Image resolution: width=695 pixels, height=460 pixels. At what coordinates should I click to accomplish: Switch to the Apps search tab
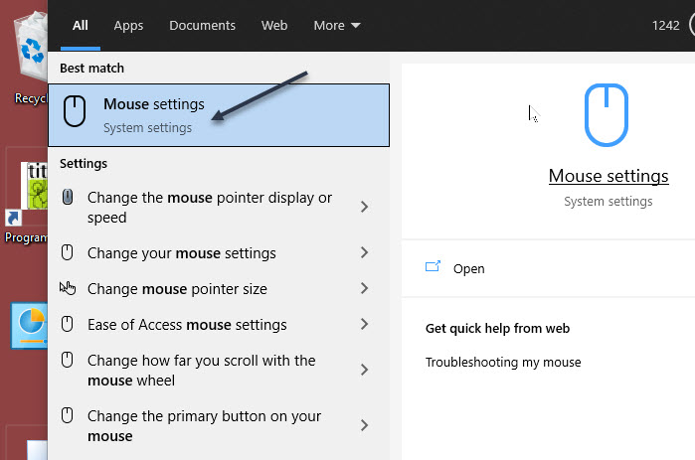[128, 25]
